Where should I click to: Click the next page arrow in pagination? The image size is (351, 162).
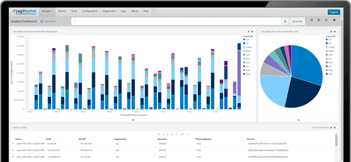click(x=187, y=134)
